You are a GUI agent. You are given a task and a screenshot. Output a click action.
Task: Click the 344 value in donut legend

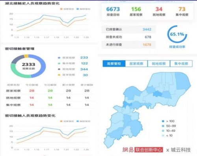(84, 69)
